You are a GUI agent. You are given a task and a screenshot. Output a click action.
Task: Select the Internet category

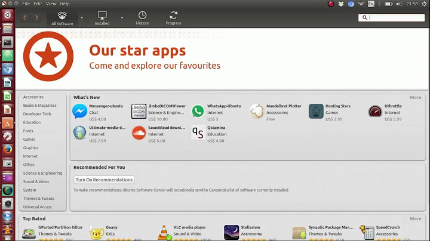point(30,156)
